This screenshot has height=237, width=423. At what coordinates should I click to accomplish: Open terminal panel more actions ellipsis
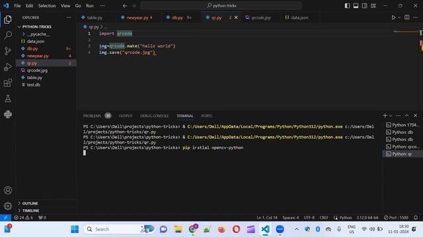point(398,116)
